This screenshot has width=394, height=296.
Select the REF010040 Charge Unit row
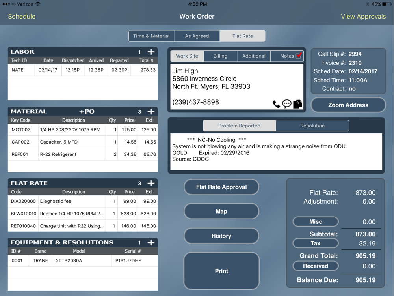83,226
